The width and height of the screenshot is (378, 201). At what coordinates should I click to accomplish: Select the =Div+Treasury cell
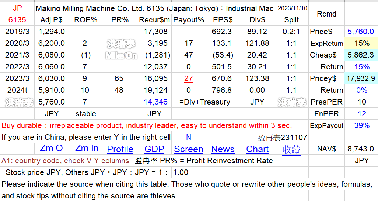pyautogui.click(x=205, y=102)
